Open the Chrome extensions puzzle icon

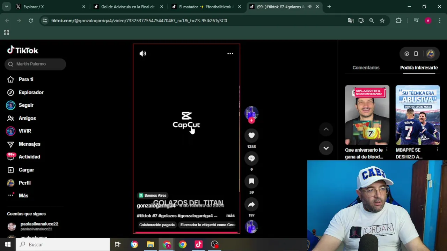[398, 21]
